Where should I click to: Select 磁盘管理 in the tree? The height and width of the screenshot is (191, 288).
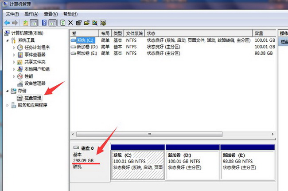click(33, 98)
